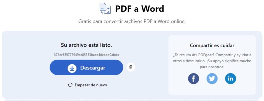Screen dimensions: 264x101
Task: Share PDFgear on Twitter
Action: pos(212,78)
